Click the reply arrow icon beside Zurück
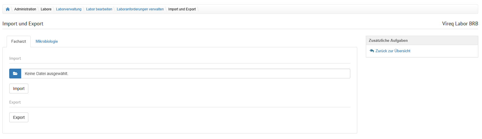Screen dimensions: 482x139 (372, 51)
